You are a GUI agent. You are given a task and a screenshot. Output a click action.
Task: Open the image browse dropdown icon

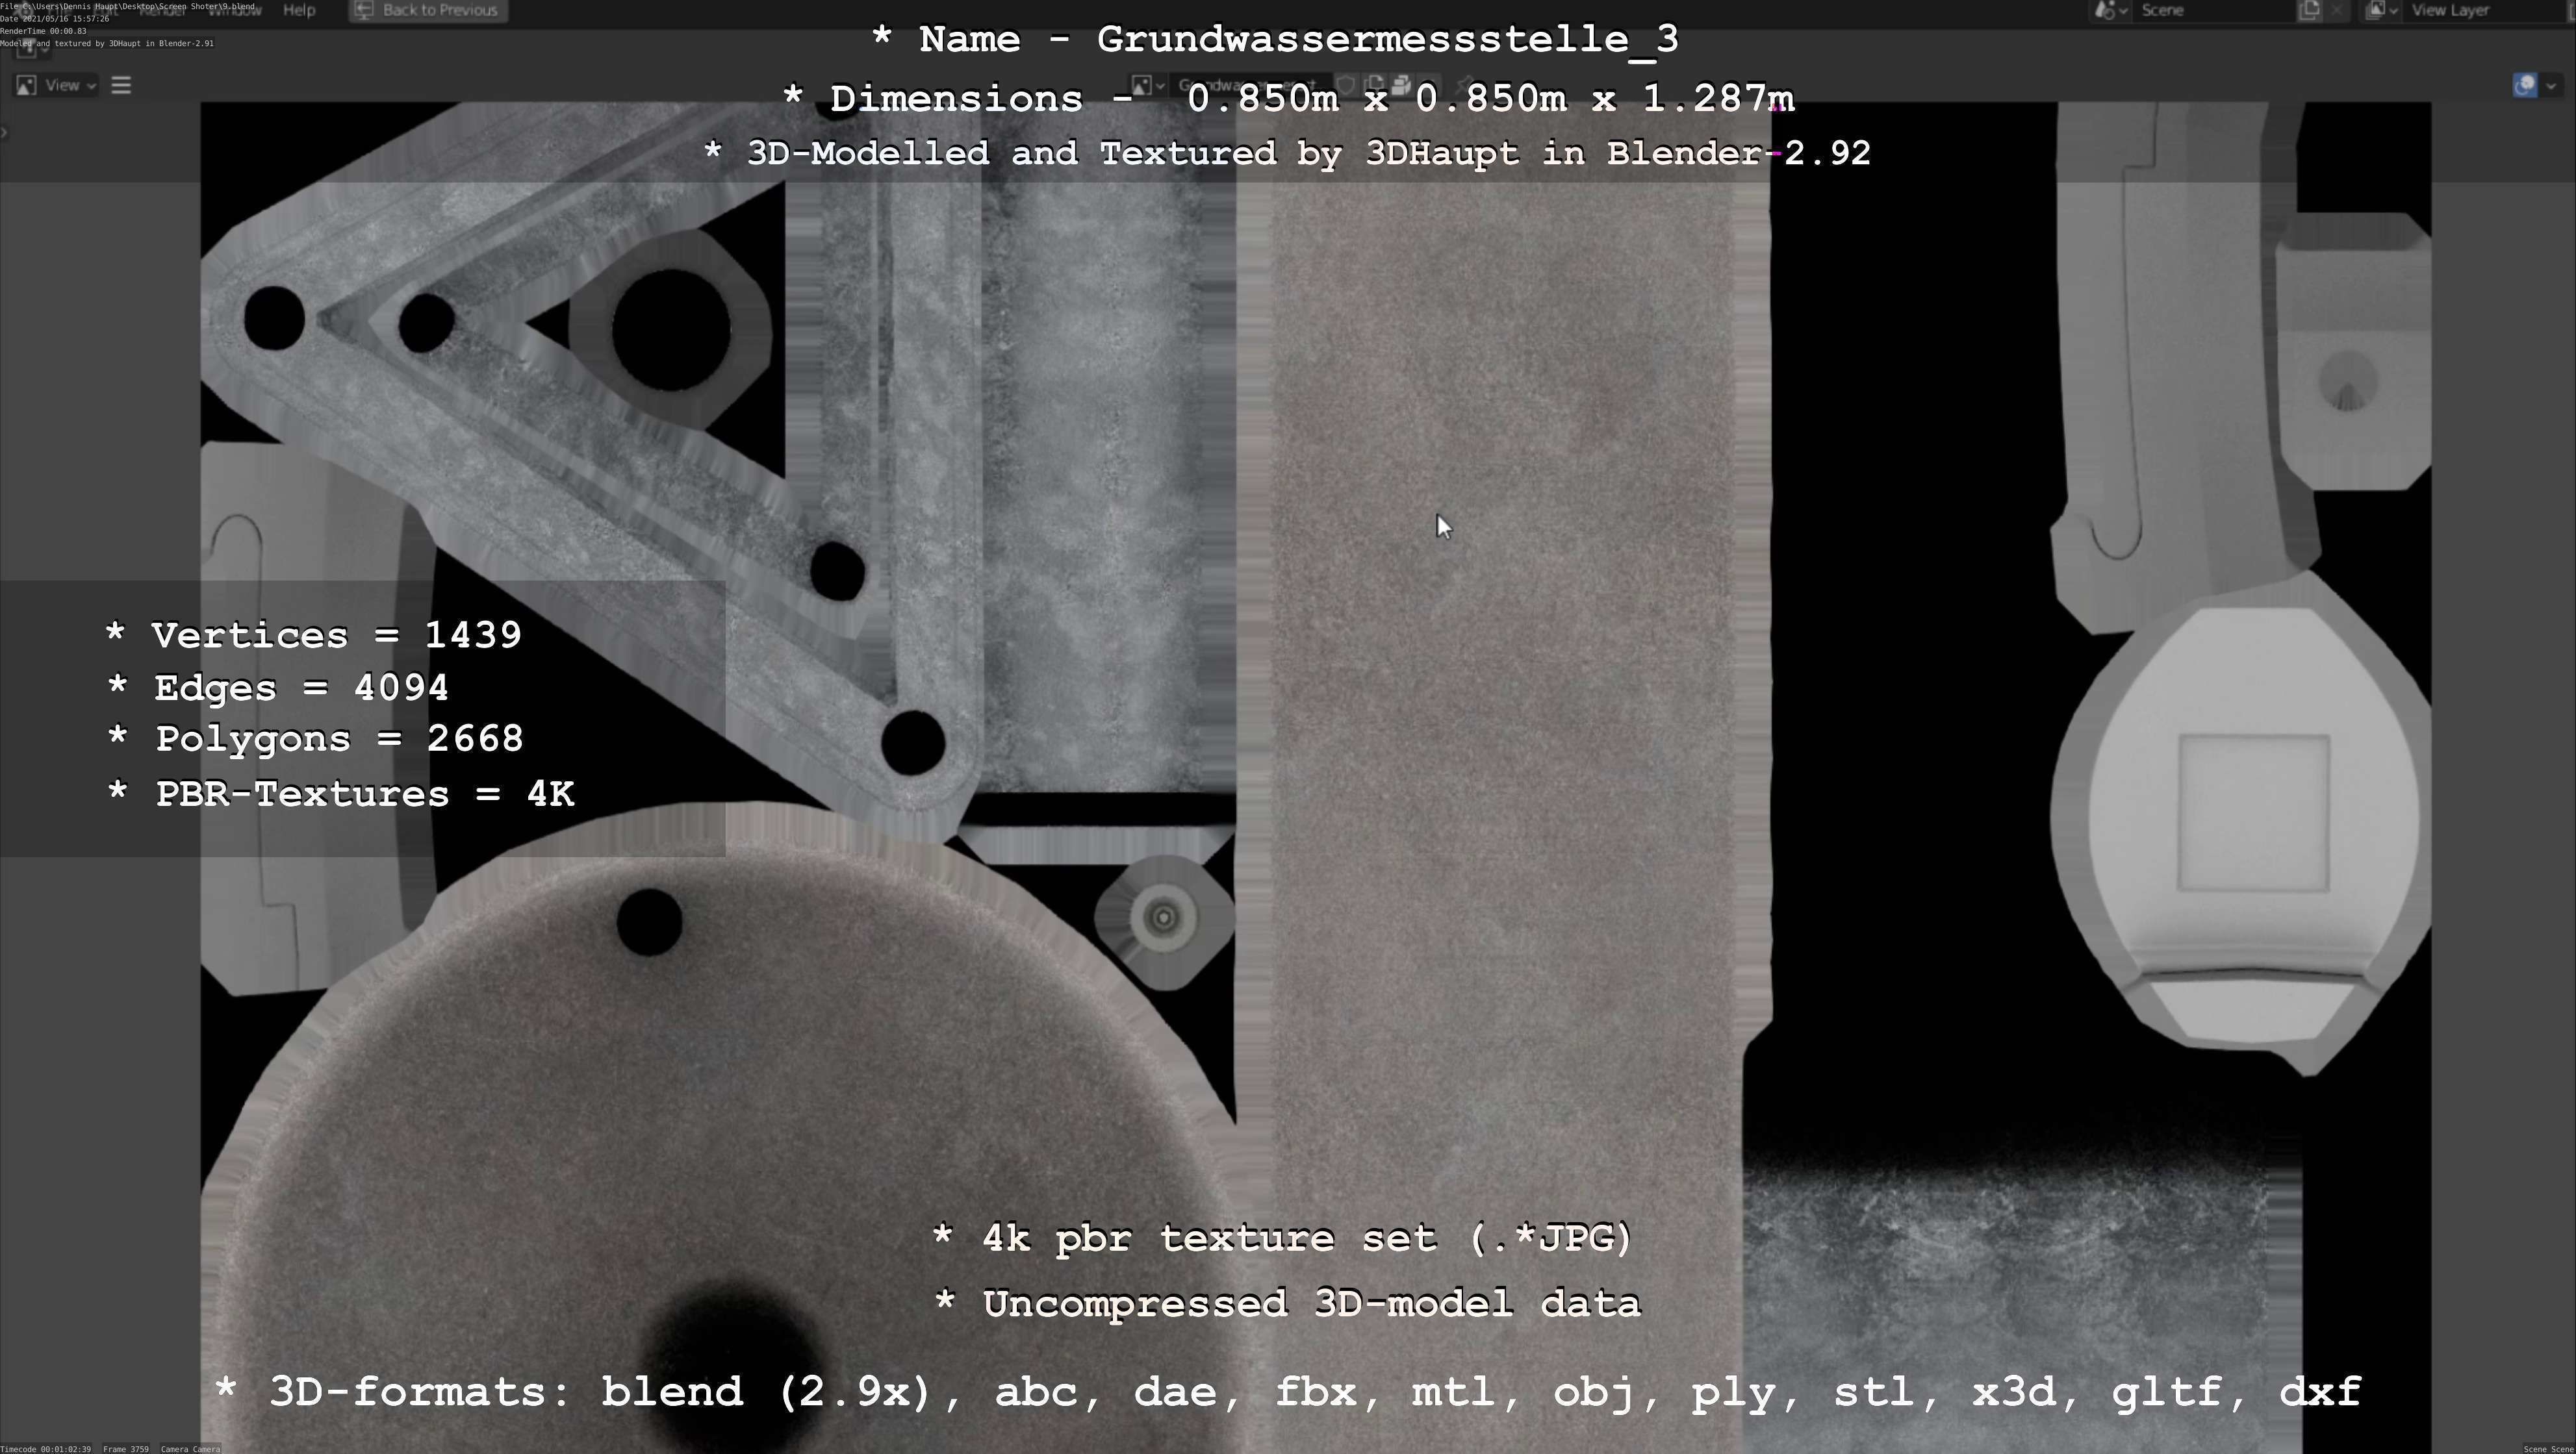pyautogui.click(x=1146, y=85)
